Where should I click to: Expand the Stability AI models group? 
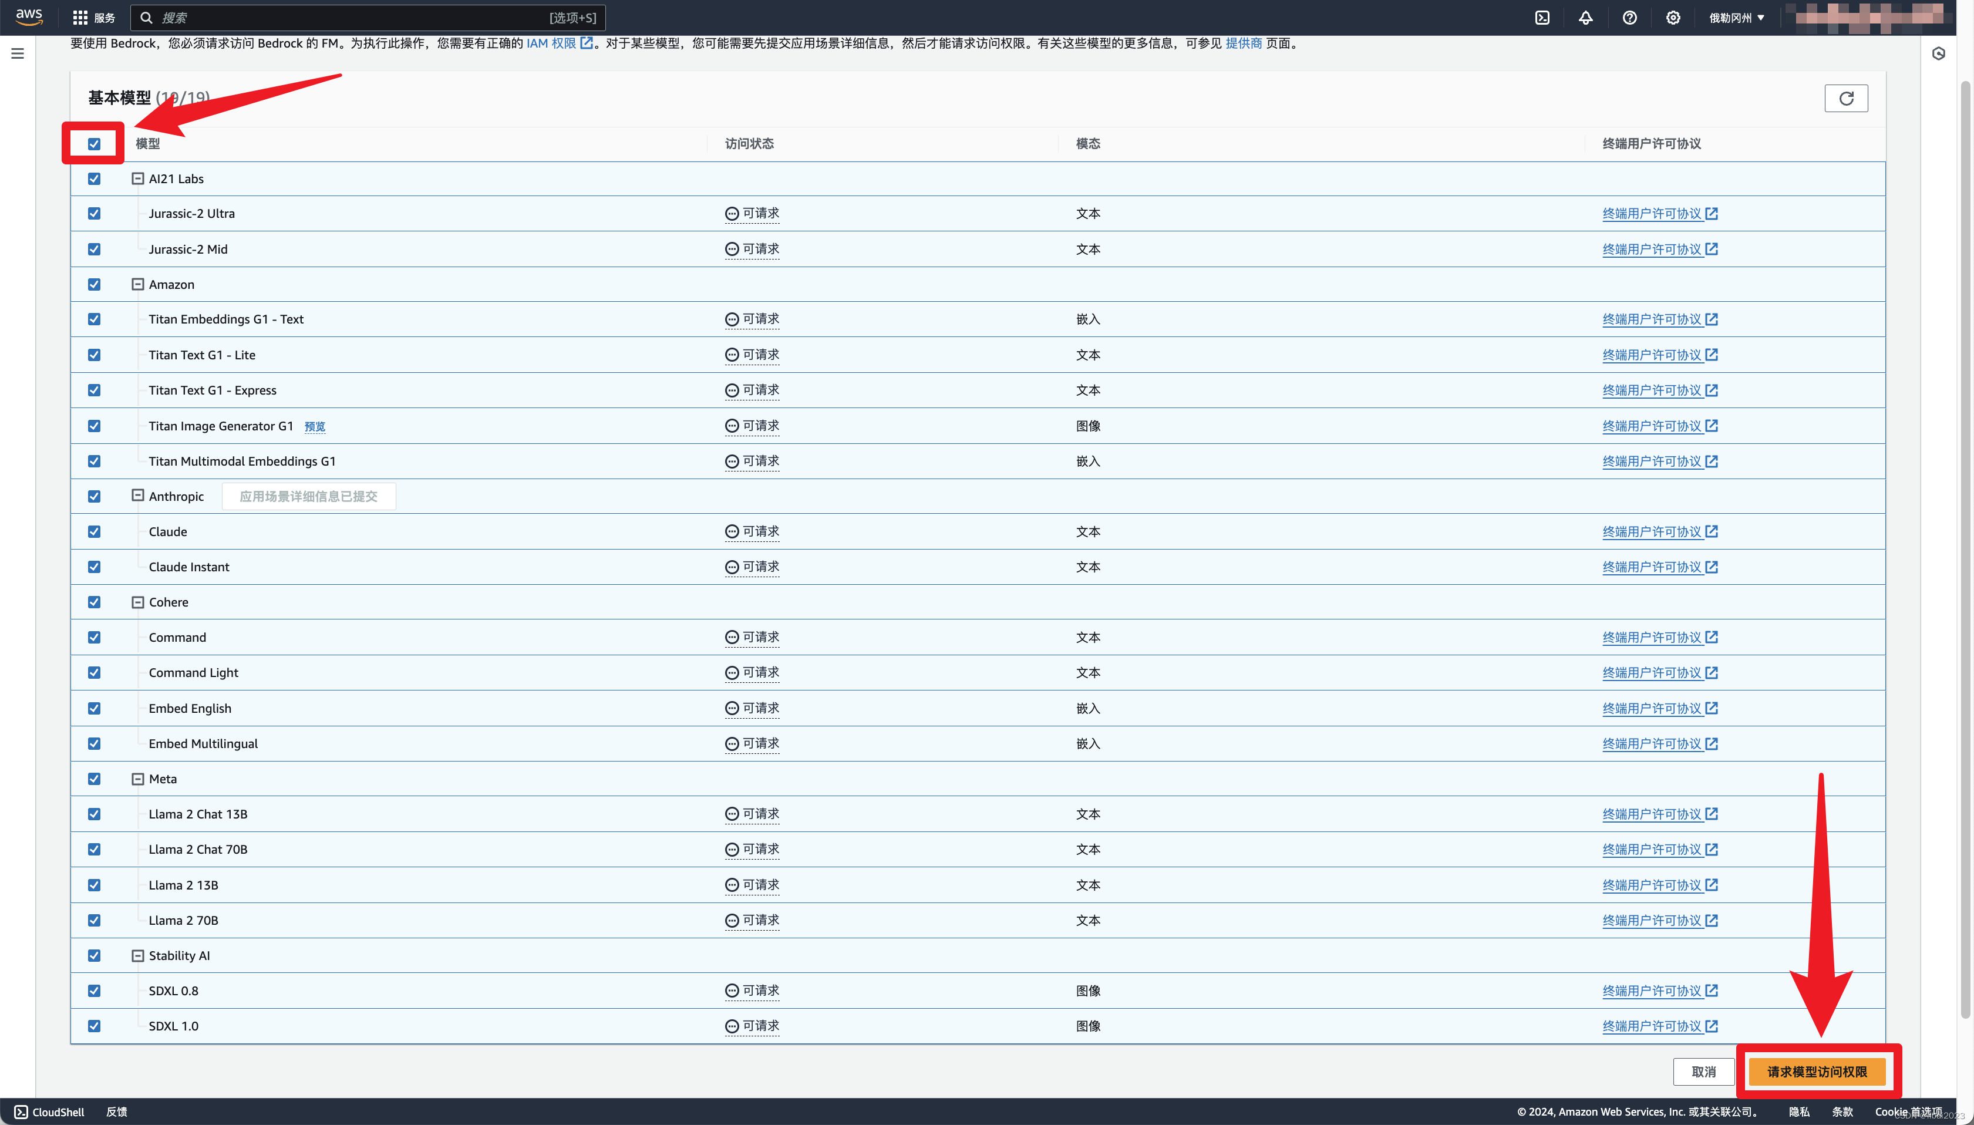click(x=136, y=955)
